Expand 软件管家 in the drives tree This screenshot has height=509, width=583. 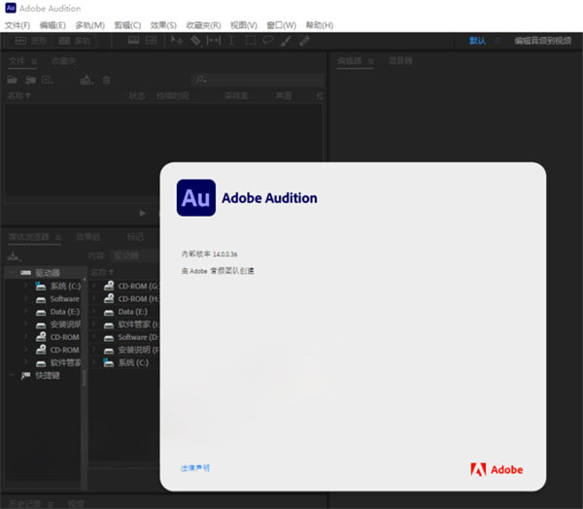coord(25,362)
